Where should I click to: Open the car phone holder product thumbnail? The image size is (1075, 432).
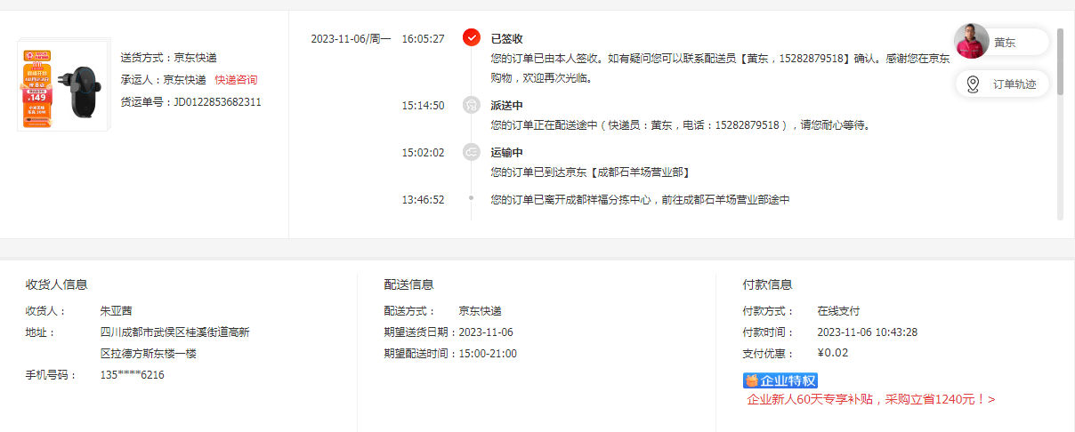pos(64,84)
